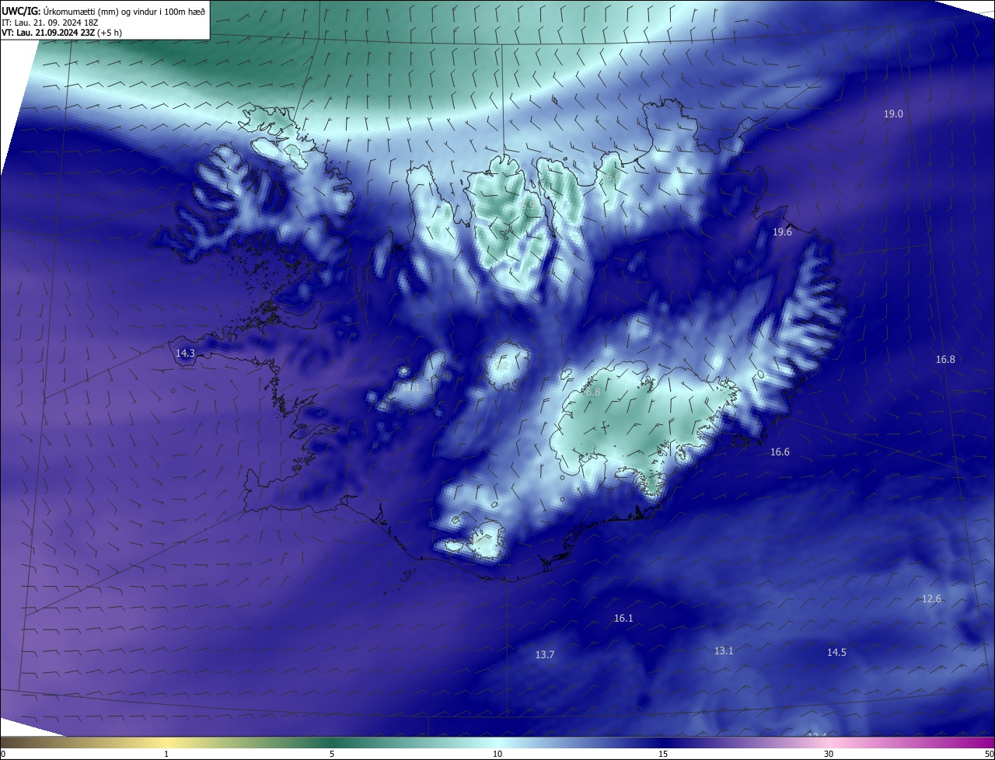Click the dark green section of color scale
Screen dimensions: 995x760
pyautogui.click(x=332, y=742)
